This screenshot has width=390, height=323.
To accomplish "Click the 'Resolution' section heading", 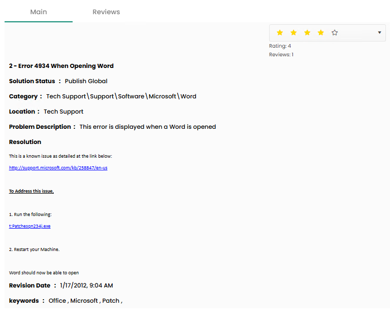I will coord(25,142).
